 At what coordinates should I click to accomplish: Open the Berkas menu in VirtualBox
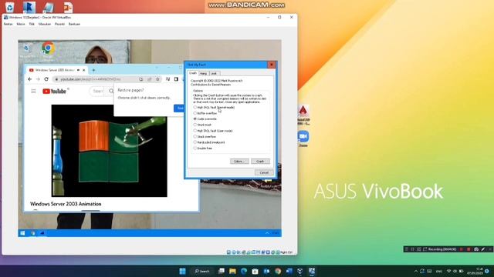[8, 24]
